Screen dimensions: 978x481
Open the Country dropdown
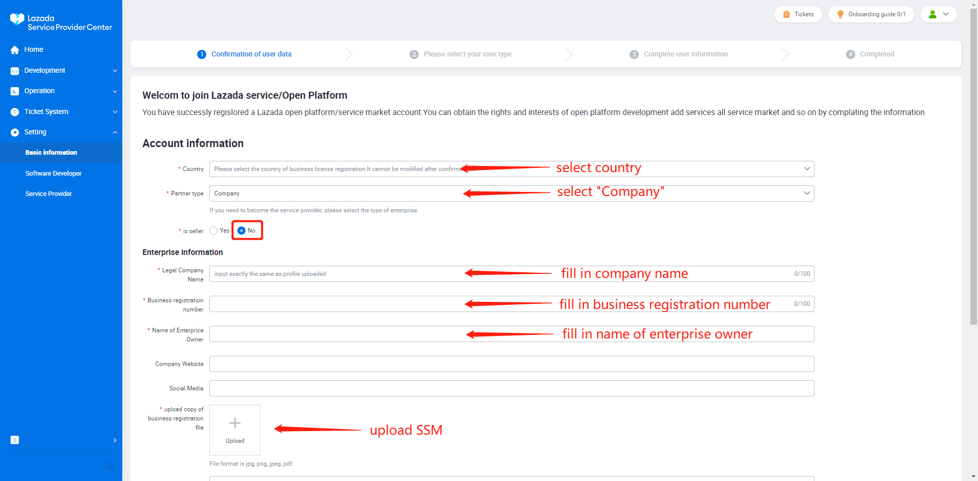tap(511, 169)
